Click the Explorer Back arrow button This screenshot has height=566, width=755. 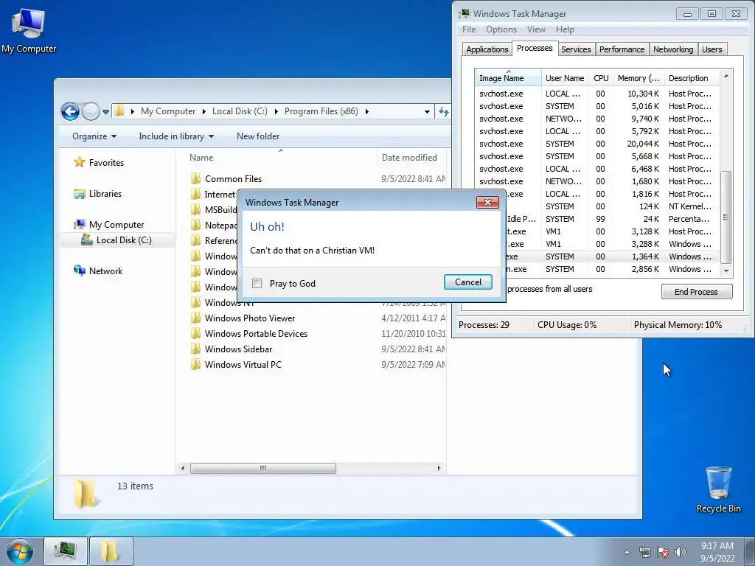coord(70,112)
